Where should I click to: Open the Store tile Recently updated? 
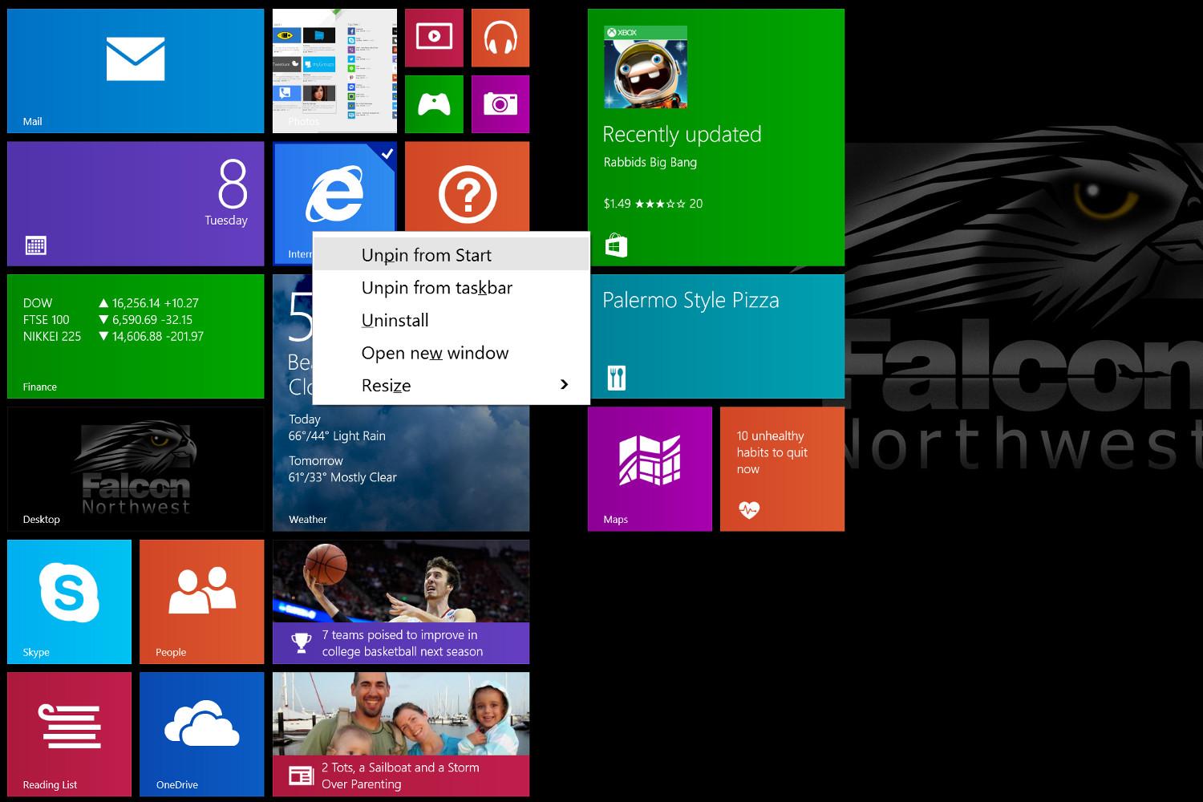(716, 137)
